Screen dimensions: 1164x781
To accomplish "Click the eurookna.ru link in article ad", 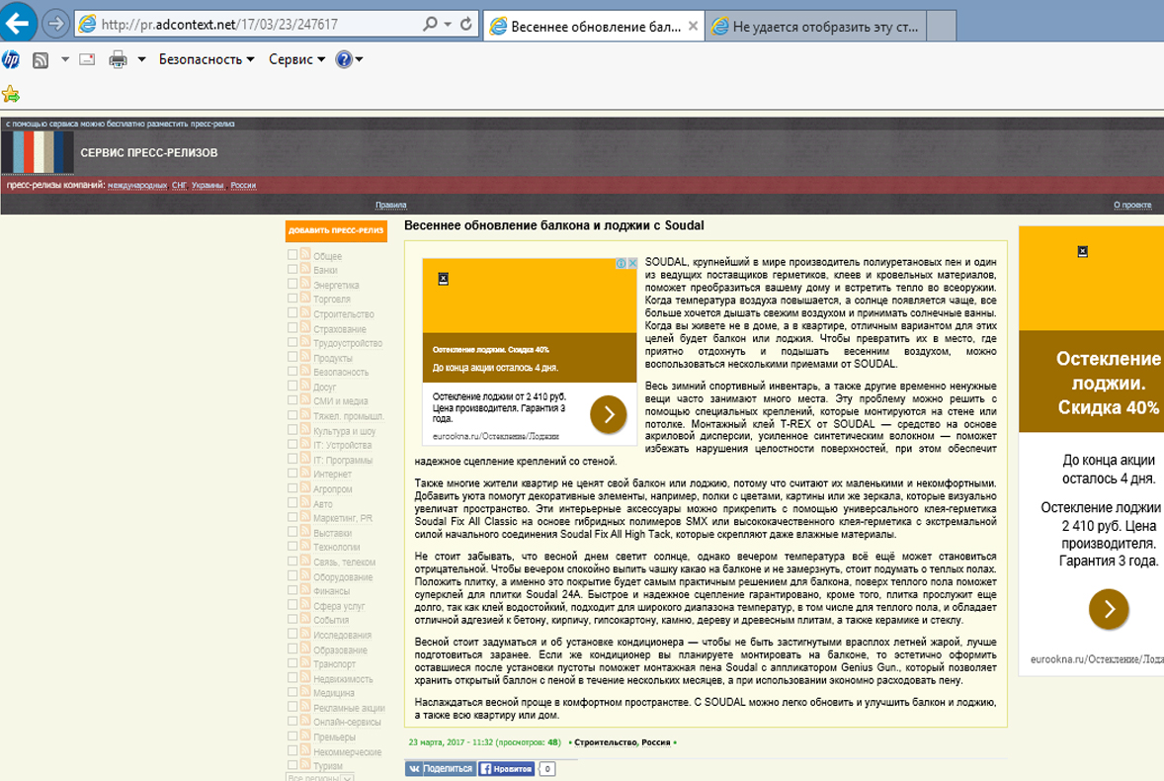I will click(495, 437).
